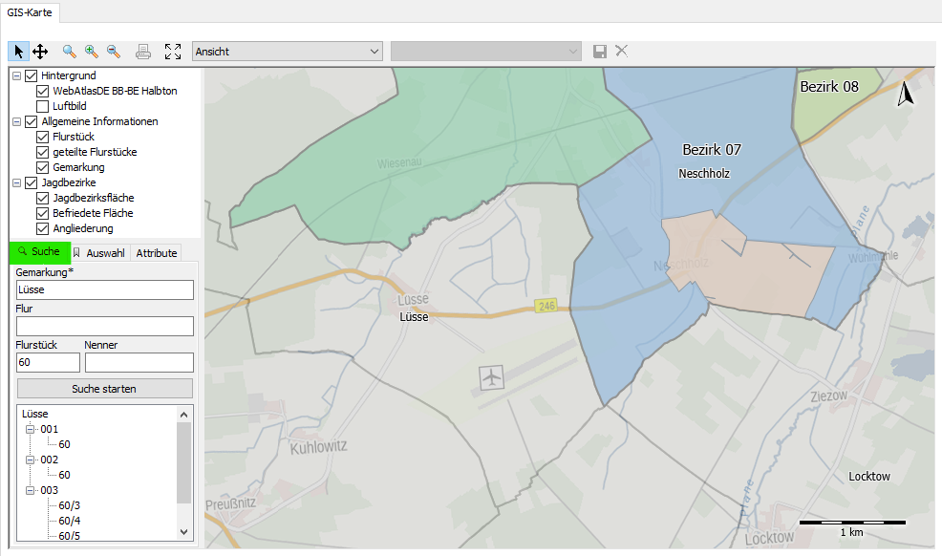
Task: Select the arrow pointer tool
Action: (x=18, y=52)
